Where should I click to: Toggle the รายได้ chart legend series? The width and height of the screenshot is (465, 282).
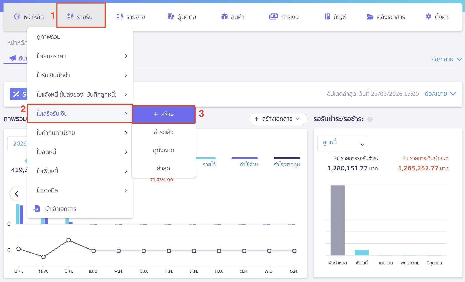tap(209, 164)
